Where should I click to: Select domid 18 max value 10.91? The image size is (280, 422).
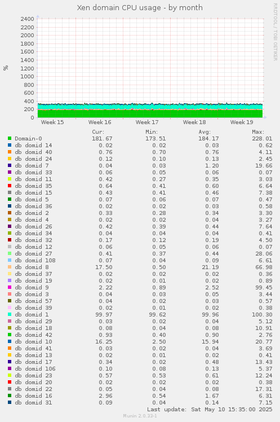coord(264,328)
